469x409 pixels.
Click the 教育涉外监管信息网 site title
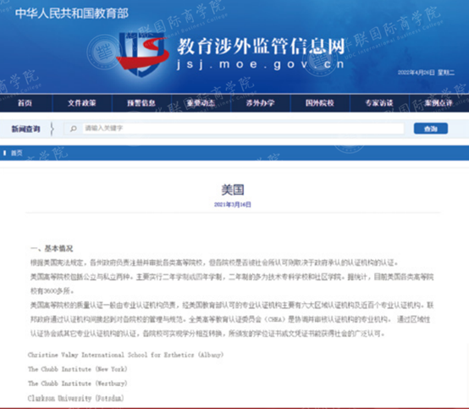pyautogui.click(x=261, y=47)
